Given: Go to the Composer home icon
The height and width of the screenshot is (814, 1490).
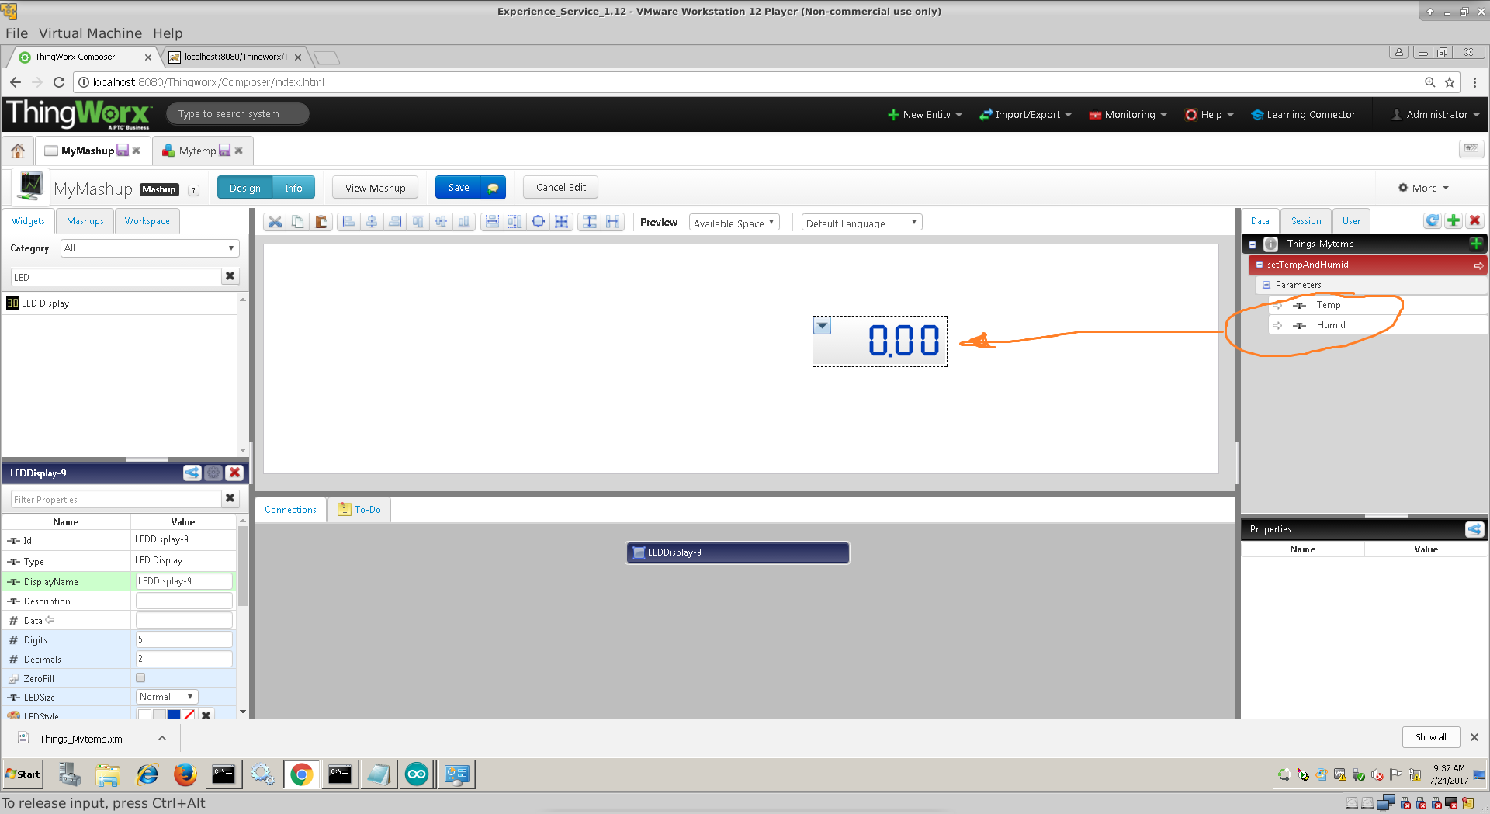Looking at the screenshot, I should click(18, 151).
